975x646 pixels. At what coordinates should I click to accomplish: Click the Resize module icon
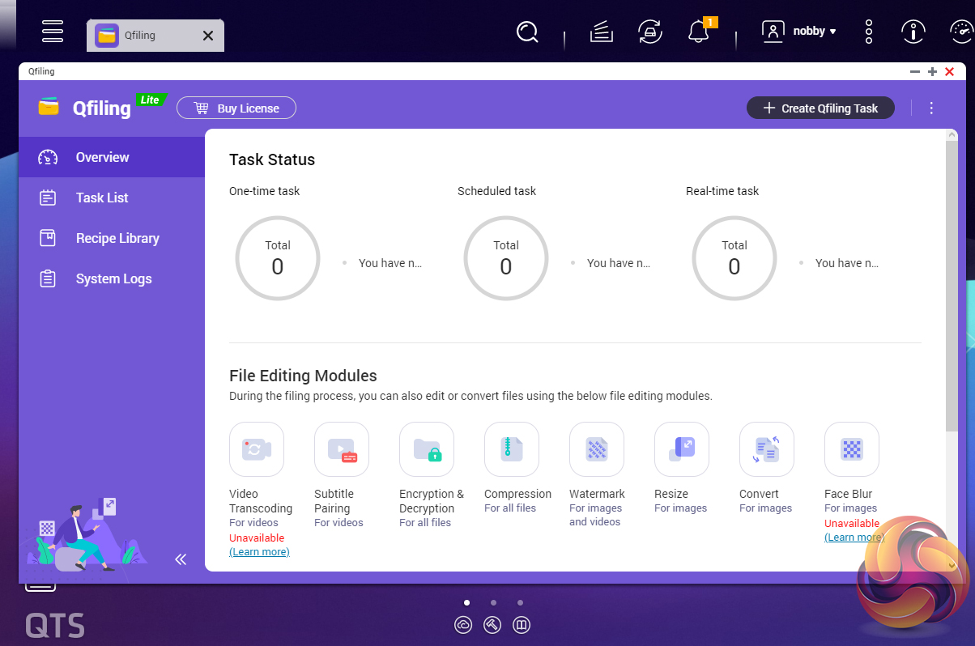[682, 449]
